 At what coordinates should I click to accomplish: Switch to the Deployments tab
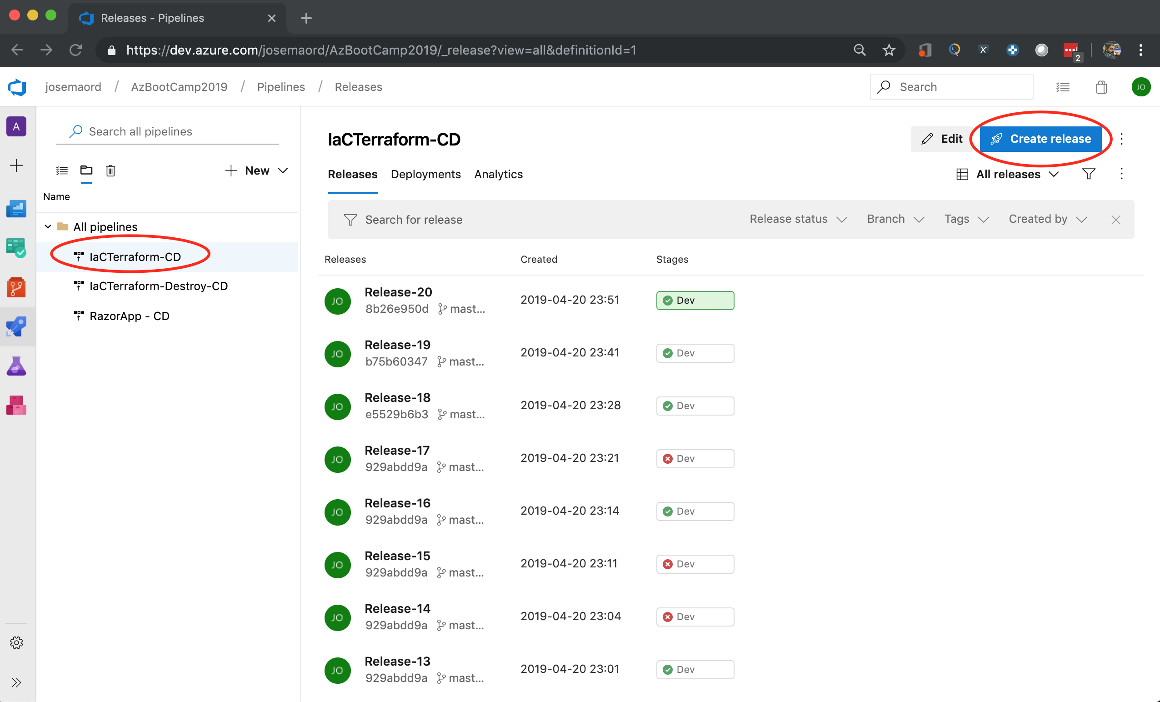click(425, 174)
